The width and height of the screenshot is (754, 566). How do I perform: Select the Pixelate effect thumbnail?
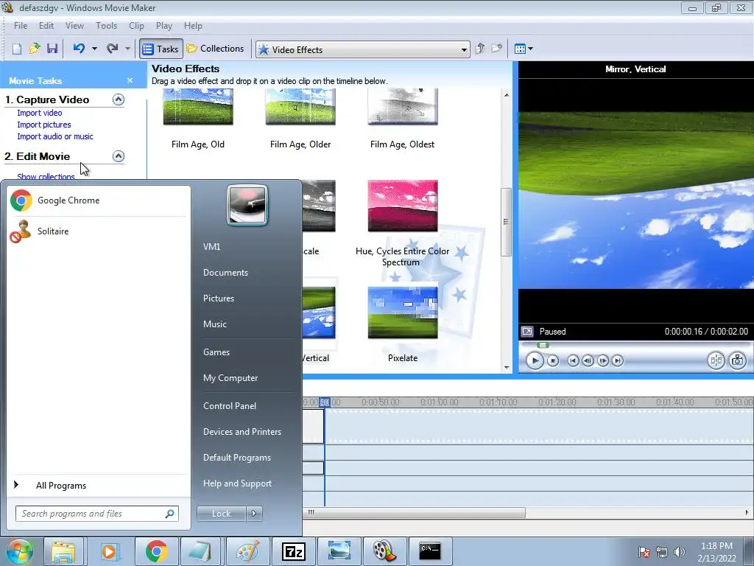point(403,312)
